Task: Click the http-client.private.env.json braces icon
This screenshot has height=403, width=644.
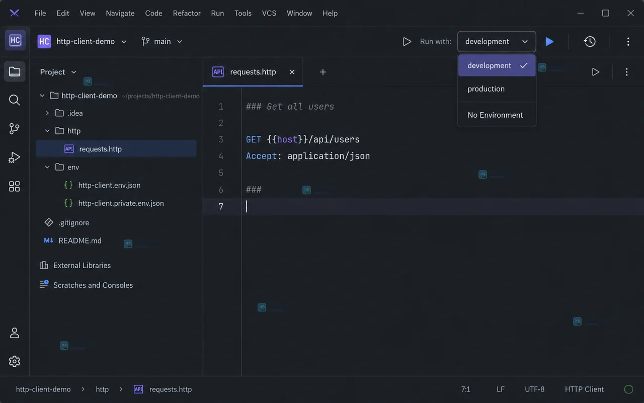Action: coord(68,203)
